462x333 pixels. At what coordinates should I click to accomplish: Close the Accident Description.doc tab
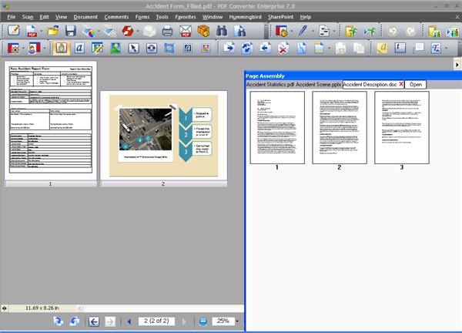(400, 83)
